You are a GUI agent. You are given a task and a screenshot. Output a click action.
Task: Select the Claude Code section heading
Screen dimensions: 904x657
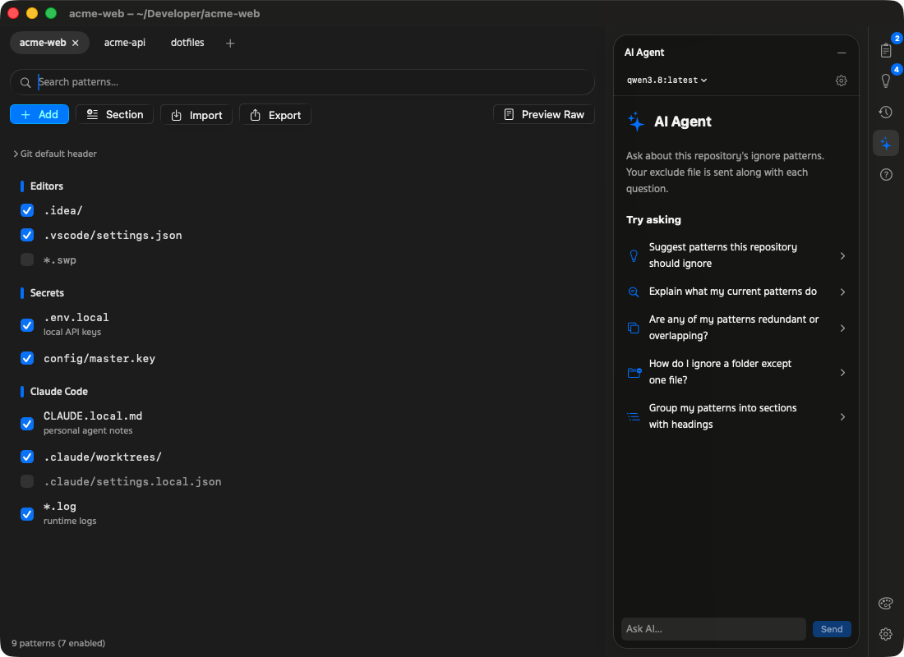click(x=59, y=391)
